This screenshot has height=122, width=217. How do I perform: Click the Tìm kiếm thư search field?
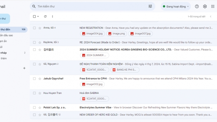pos(92,6)
